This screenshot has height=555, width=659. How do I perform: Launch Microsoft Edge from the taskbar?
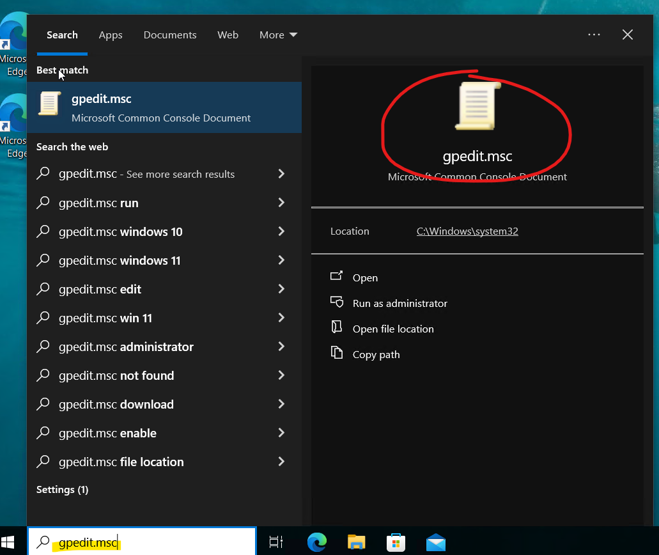click(x=317, y=542)
